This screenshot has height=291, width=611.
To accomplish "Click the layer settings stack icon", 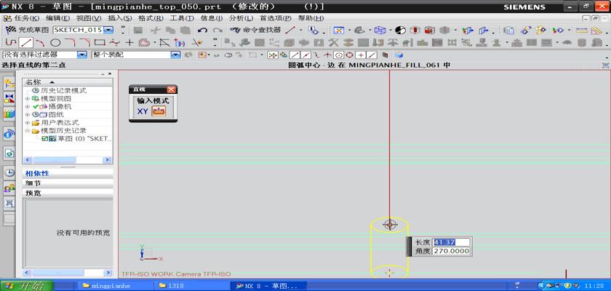I will point(508,30).
